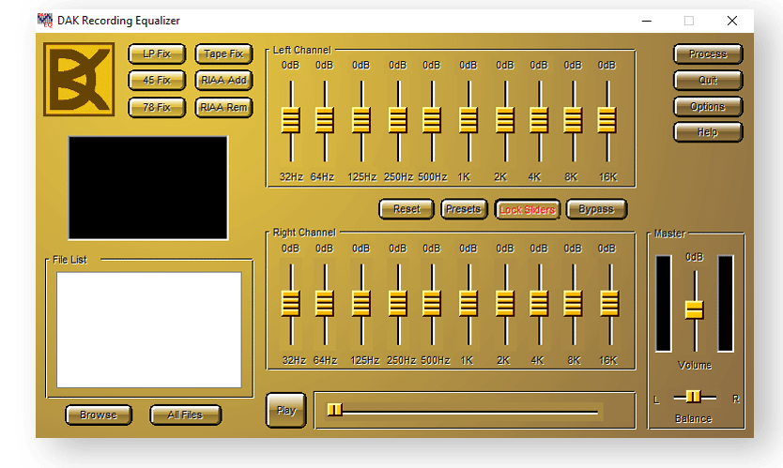The width and height of the screenshot is (783, 468).
Task: Click the Left Channel 64Hz slider knob
Action: pyautogui.click(x=325, y=120)
